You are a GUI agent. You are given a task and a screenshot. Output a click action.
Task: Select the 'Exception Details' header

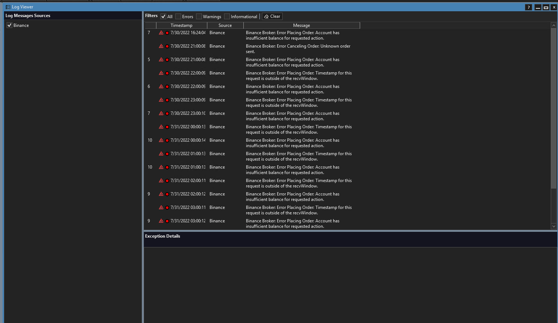pos(163,236)
